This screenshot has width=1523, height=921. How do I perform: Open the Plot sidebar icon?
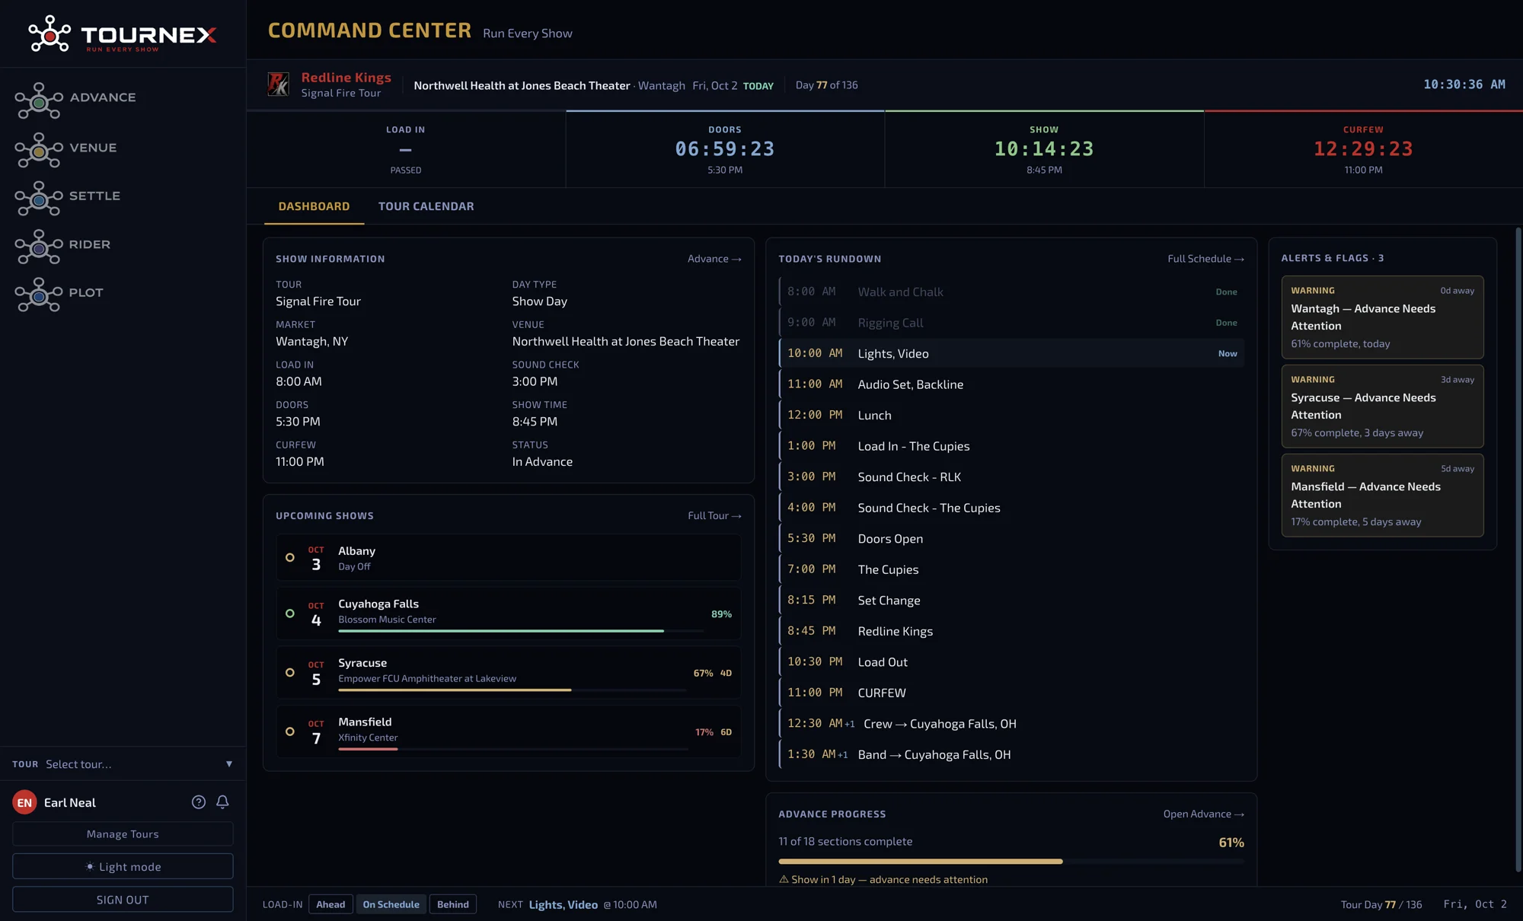coord(39,295)
